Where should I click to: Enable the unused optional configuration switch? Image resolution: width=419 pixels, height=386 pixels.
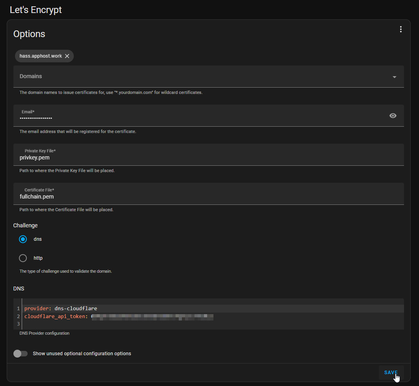coord(21,354)
